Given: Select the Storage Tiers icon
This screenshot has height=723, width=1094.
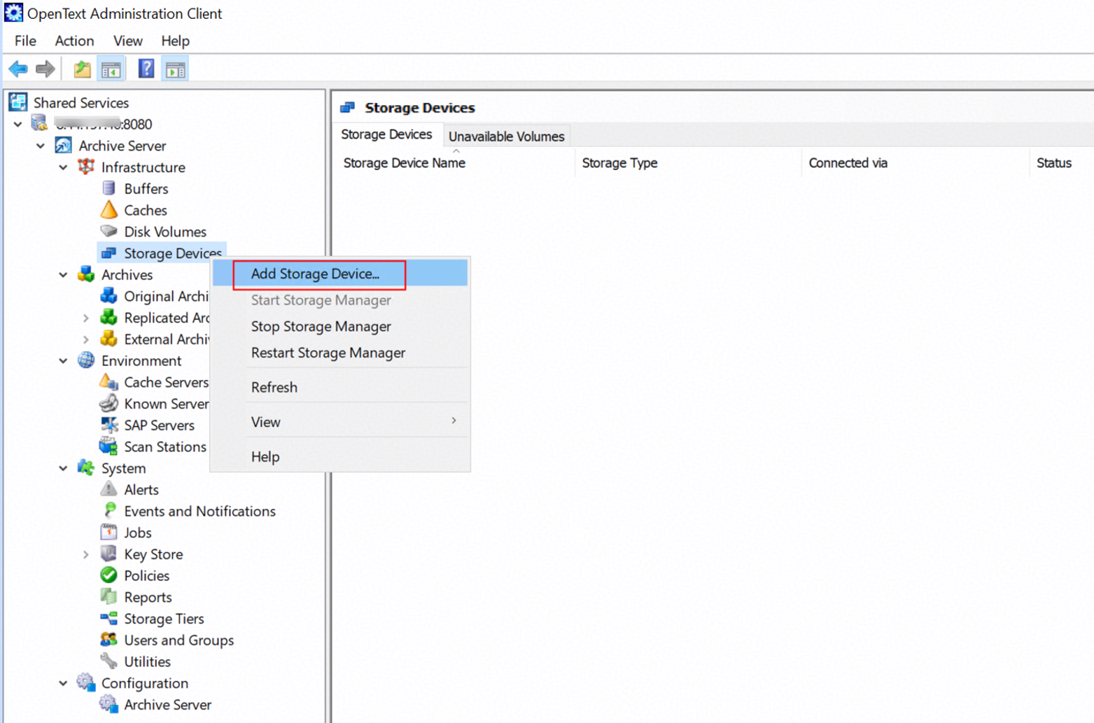Looking at the screenshot, I should point(108,618).
